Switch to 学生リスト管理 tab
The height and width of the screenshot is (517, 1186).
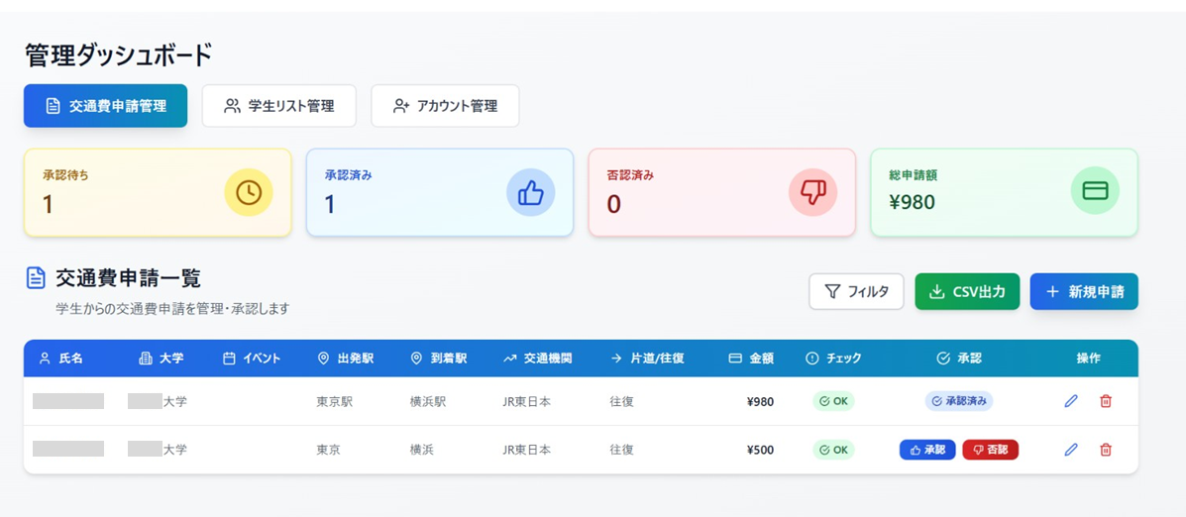click(x=278, y=106)
